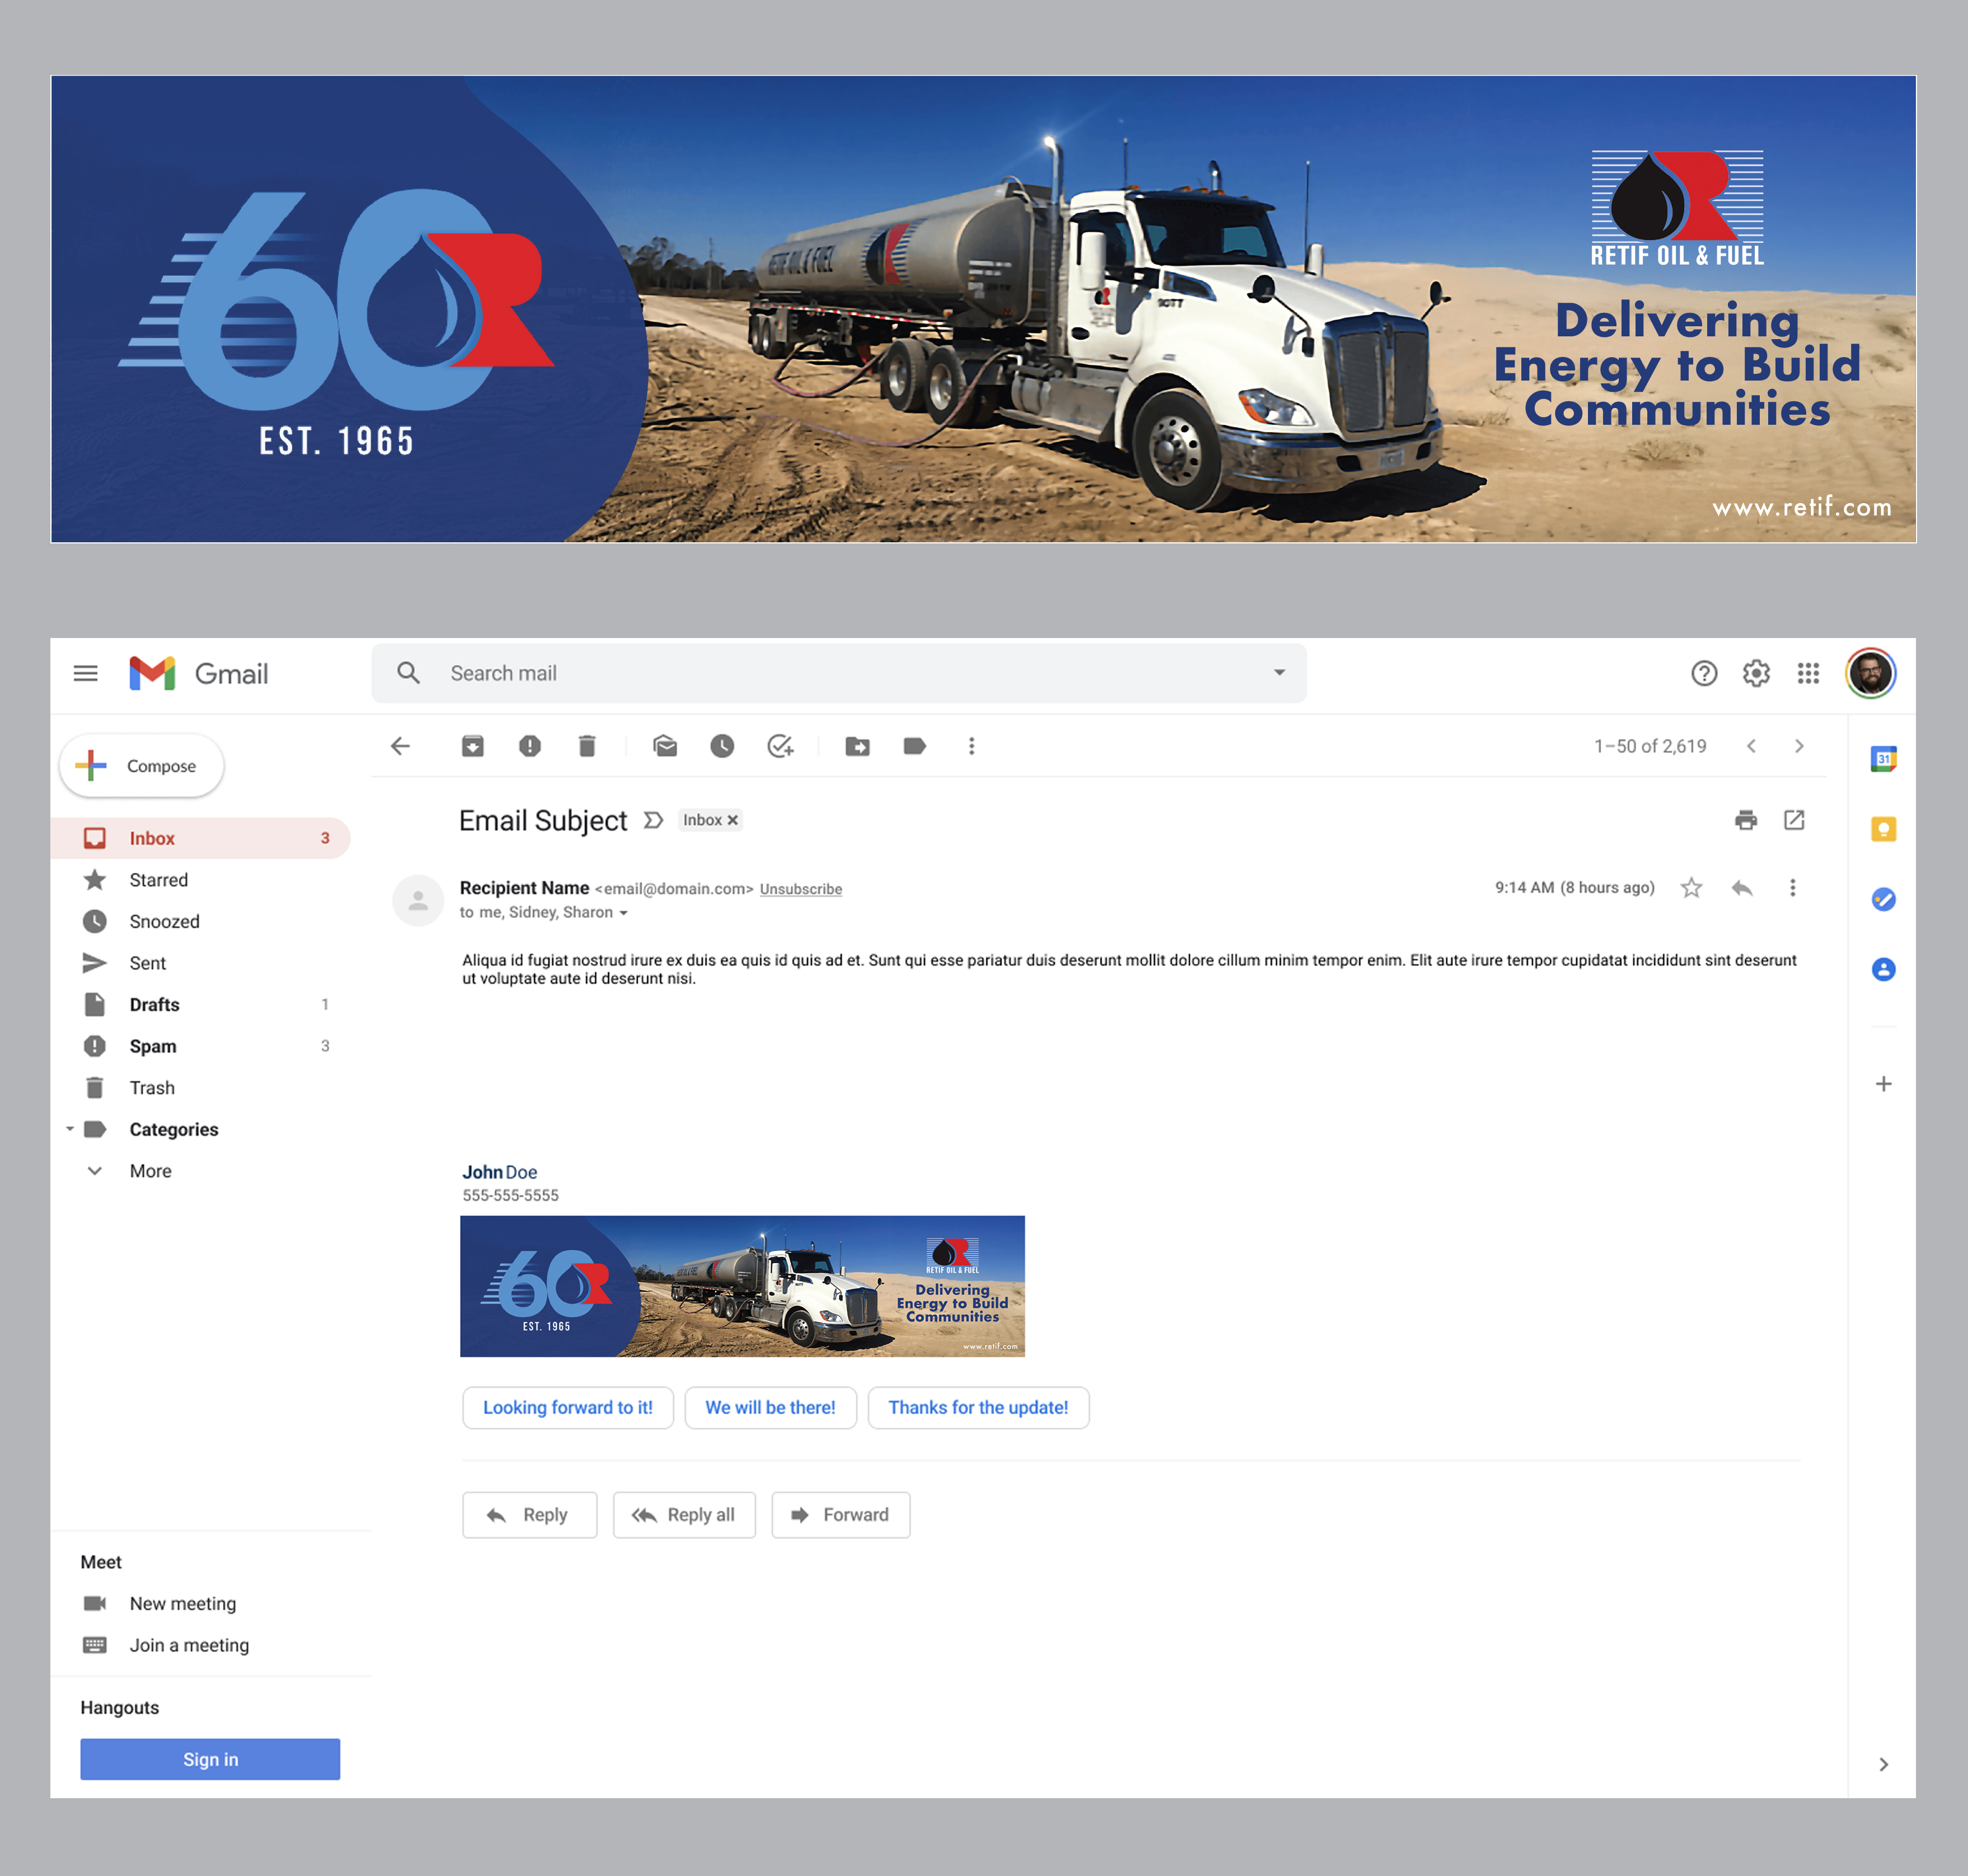Image resolution: width=1968 pixels, height=1876 pixels.
Task: Click the Unsubscribe link
Action: coord(800,889)
